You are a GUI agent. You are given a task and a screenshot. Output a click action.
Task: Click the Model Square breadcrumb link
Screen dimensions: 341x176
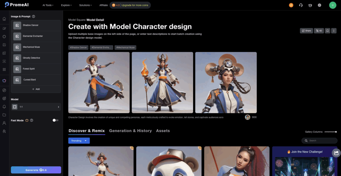[77, 20]
